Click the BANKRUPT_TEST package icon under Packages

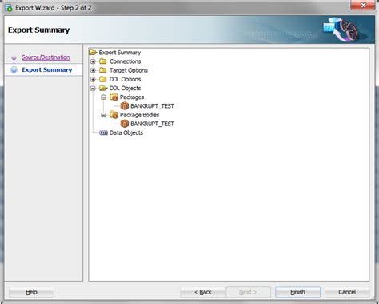pos(125,106)
